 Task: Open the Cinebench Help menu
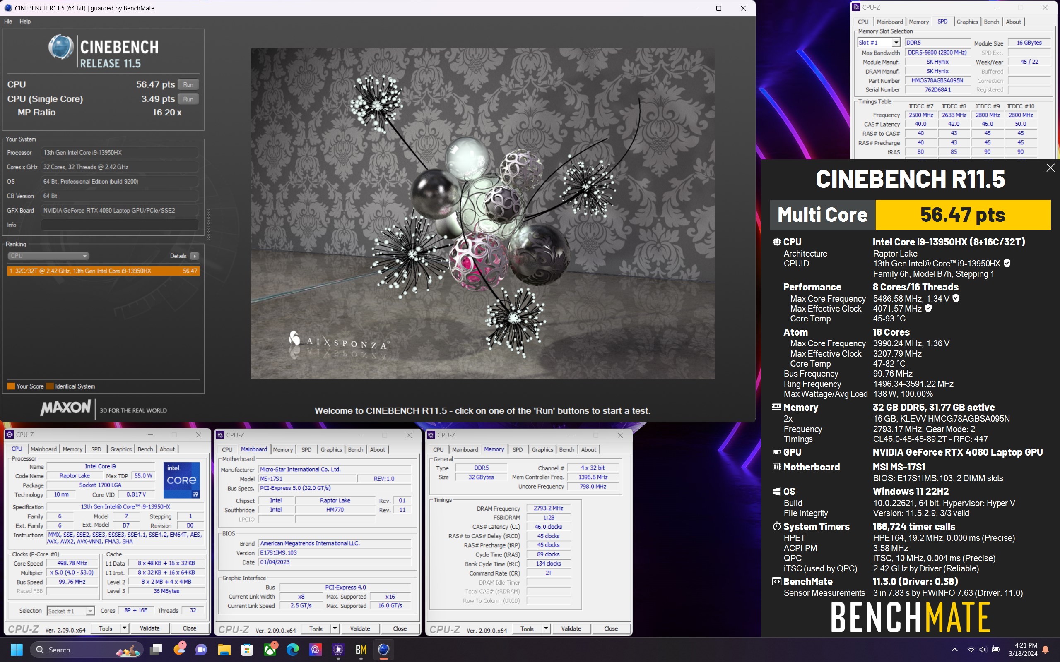point(25,21)
